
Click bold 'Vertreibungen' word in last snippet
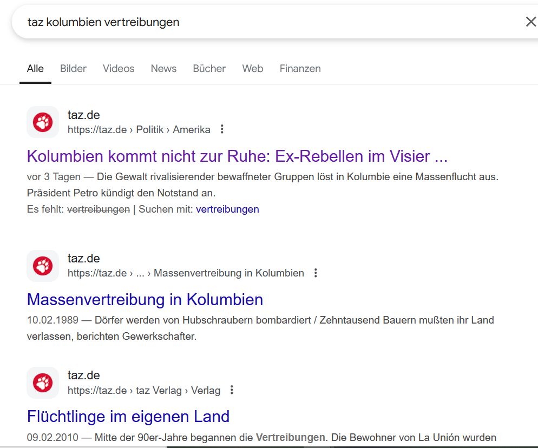(x=290, y=437)
